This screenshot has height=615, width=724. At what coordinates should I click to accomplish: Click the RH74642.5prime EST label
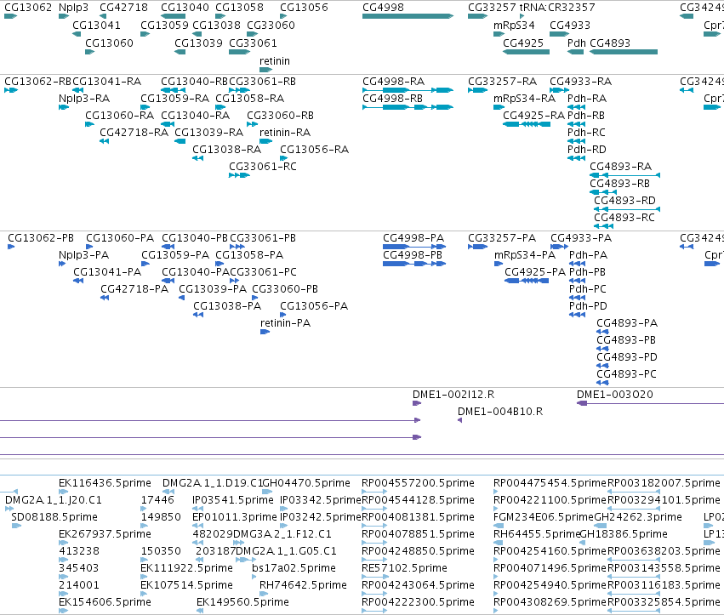click(303, 585)
